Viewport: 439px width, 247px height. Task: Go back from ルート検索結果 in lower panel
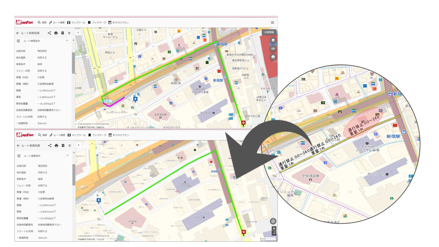[x=18, y=146]
